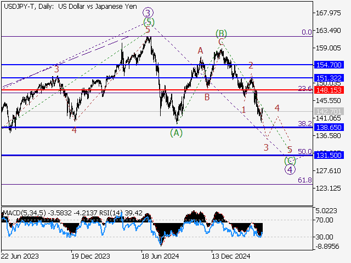Click the green (B) wave label

tap(221, 33)
